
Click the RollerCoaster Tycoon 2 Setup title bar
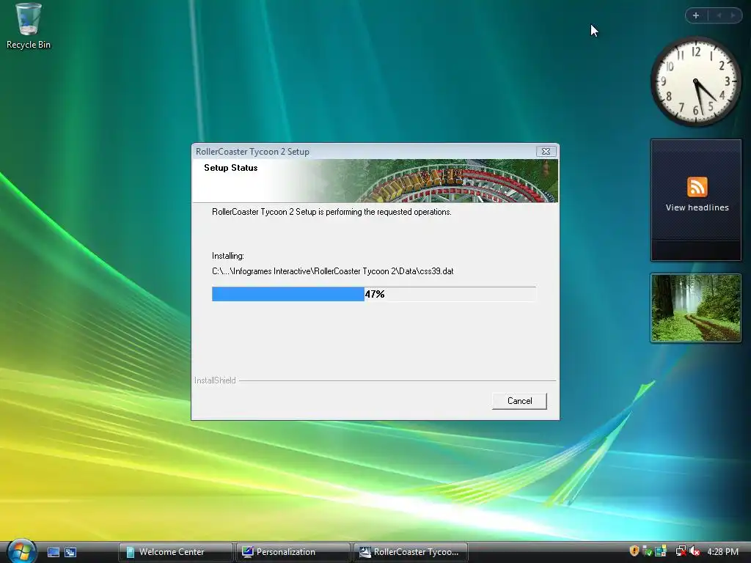click(364, 151)
